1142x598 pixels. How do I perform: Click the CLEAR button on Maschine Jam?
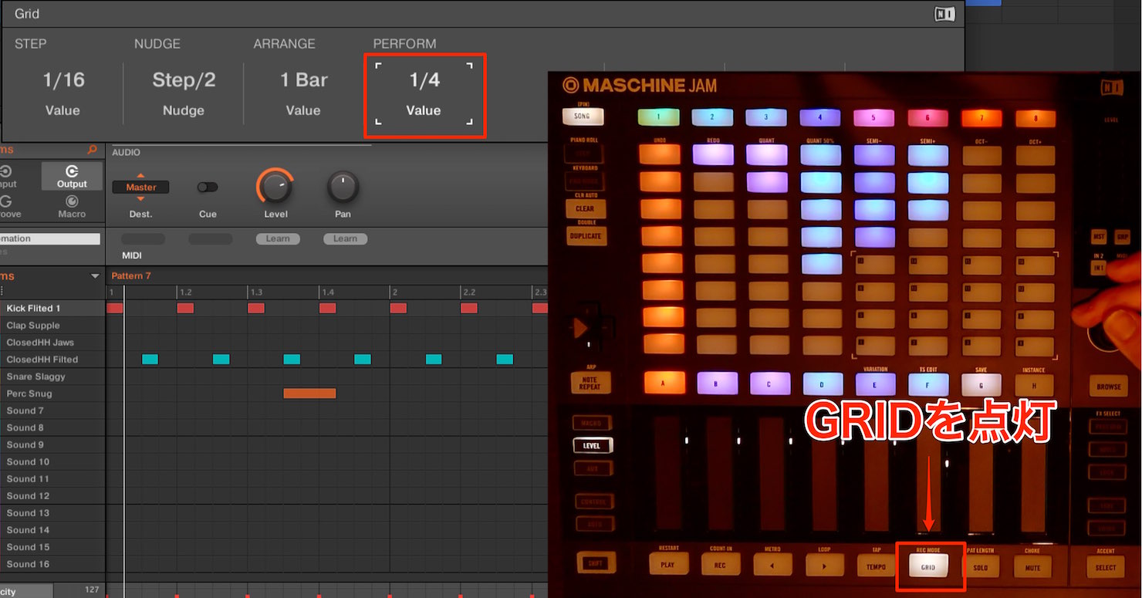pyautogui.click(x=585, y=209)
